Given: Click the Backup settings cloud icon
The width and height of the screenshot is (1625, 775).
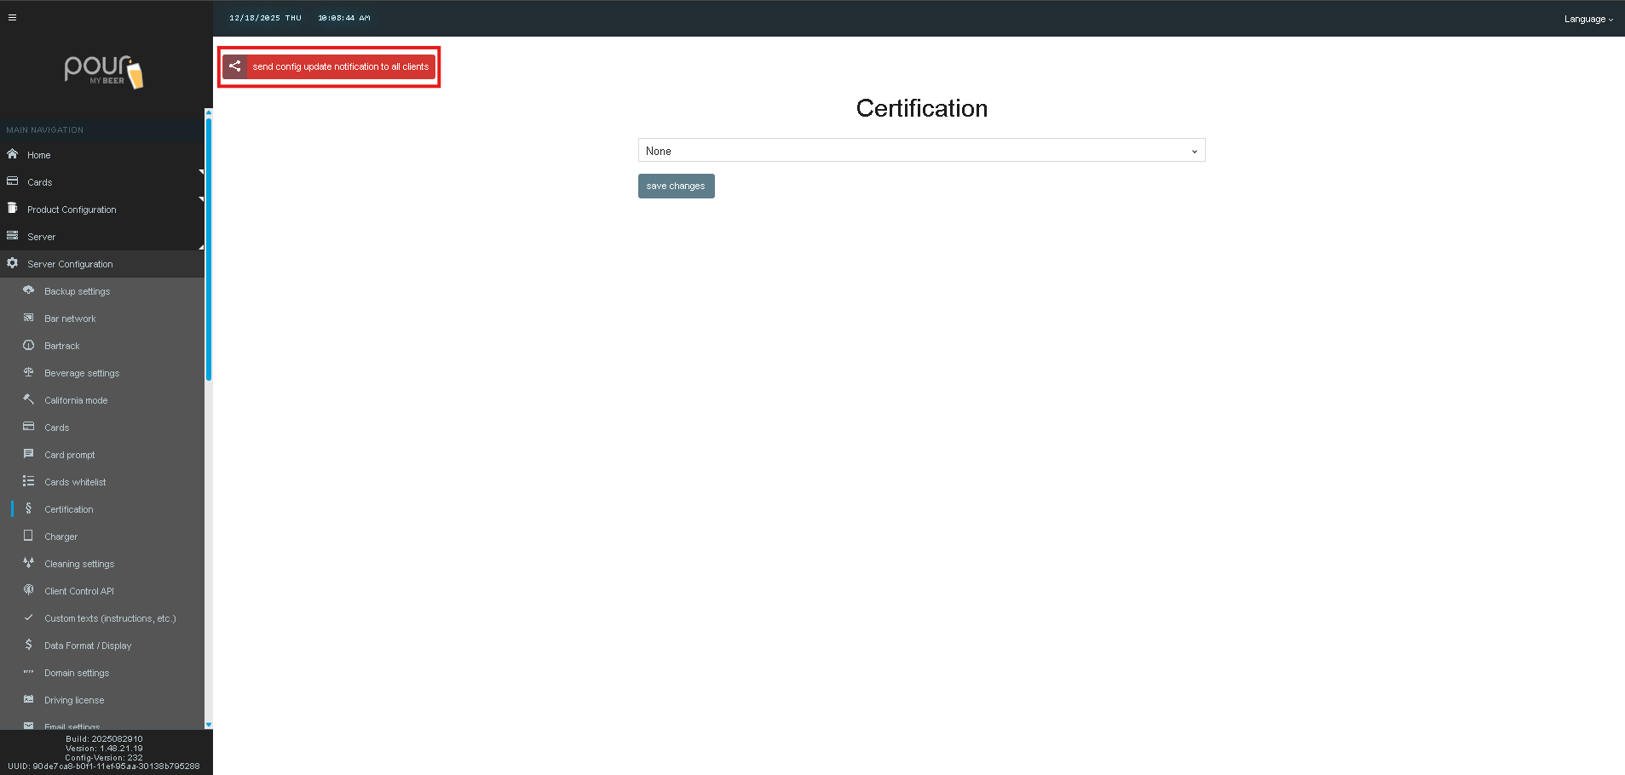Looking at the screenshot, I should click(28, 290).
